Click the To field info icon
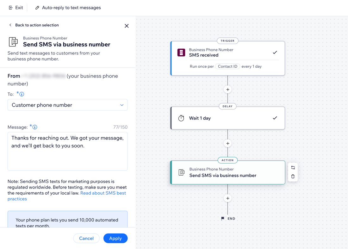The height and width of the screenshot is (249, 348). click(22, 94)
